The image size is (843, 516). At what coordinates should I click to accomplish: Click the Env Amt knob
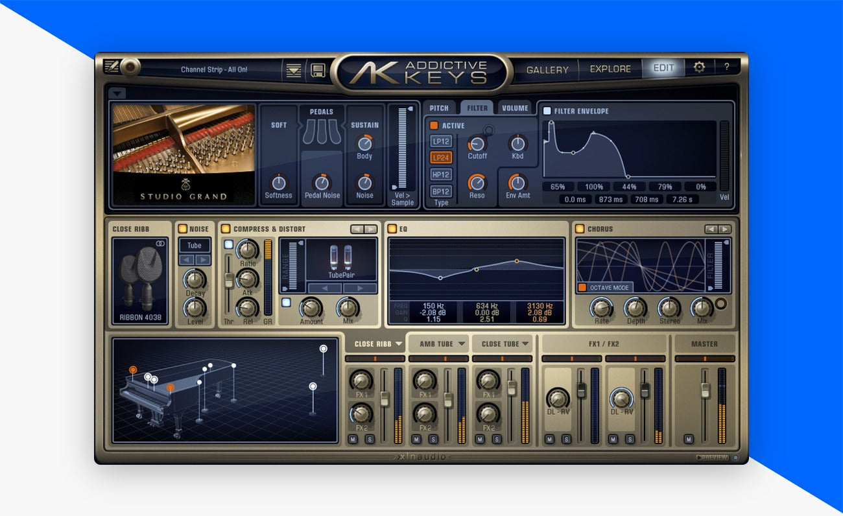coord(517,183)
